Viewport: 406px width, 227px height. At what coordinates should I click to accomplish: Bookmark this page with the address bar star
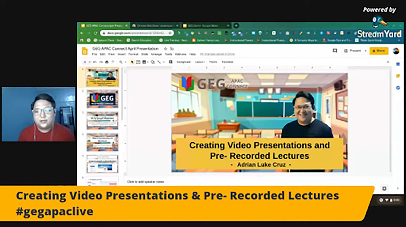[170, 33]
